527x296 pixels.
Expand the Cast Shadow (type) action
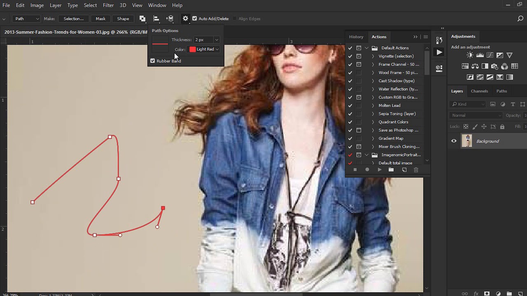[373, 81]
